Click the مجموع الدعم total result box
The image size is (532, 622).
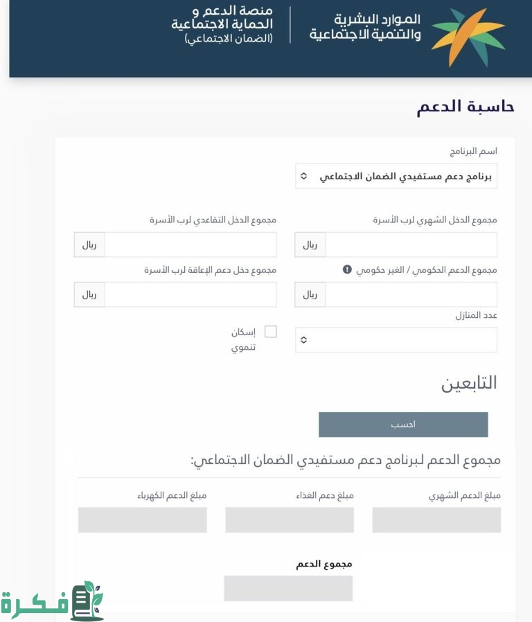pyautogui.click(x=288, y=588)
